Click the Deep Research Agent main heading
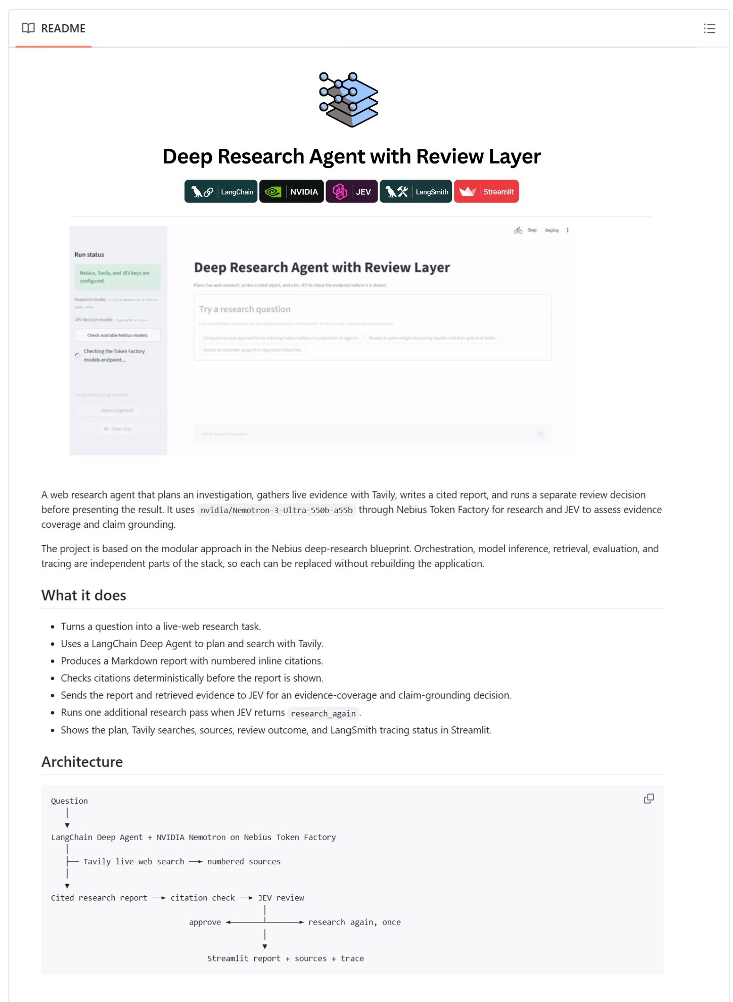The image size is (733, 1002). (x=352, y=157)
